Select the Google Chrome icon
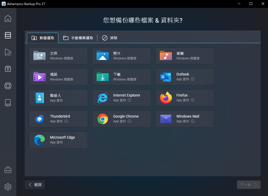The width and height of the screenshot is (268, 196). (x=103, y=119)
